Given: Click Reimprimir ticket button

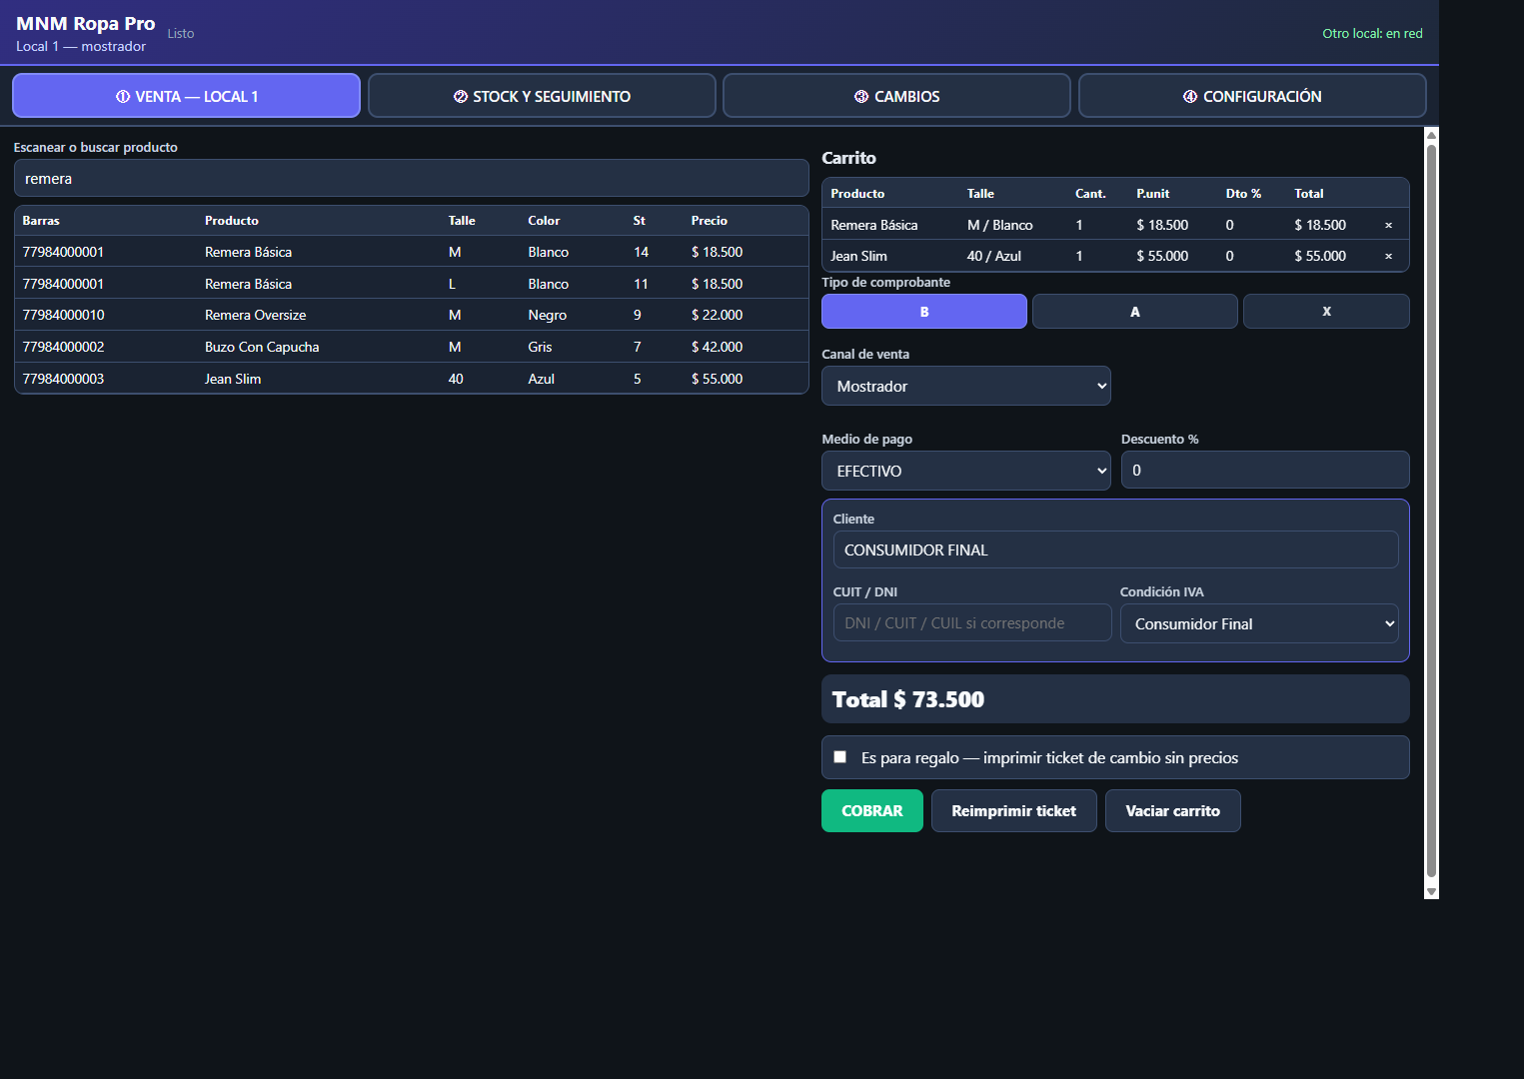Looking at the screenshot, I should [1014, 811].
